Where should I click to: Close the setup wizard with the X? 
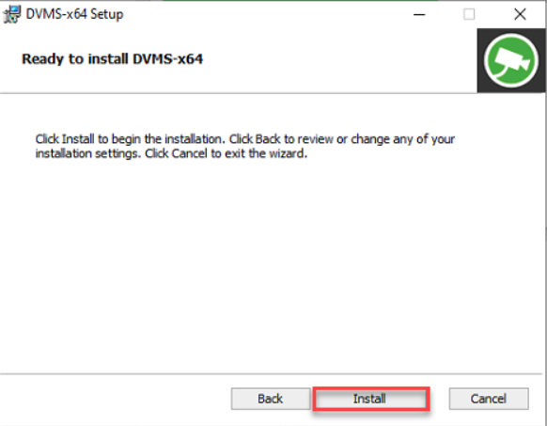click(x=520, y=15)
